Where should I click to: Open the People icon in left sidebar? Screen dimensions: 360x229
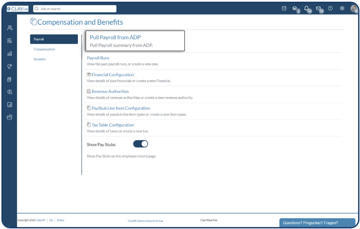(x=10, y=28)
